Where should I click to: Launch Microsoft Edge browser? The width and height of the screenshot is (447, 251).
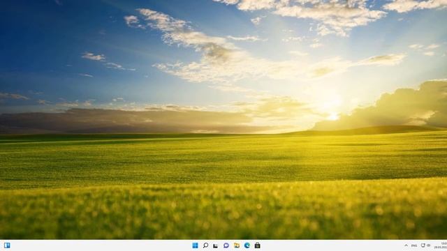247,245
